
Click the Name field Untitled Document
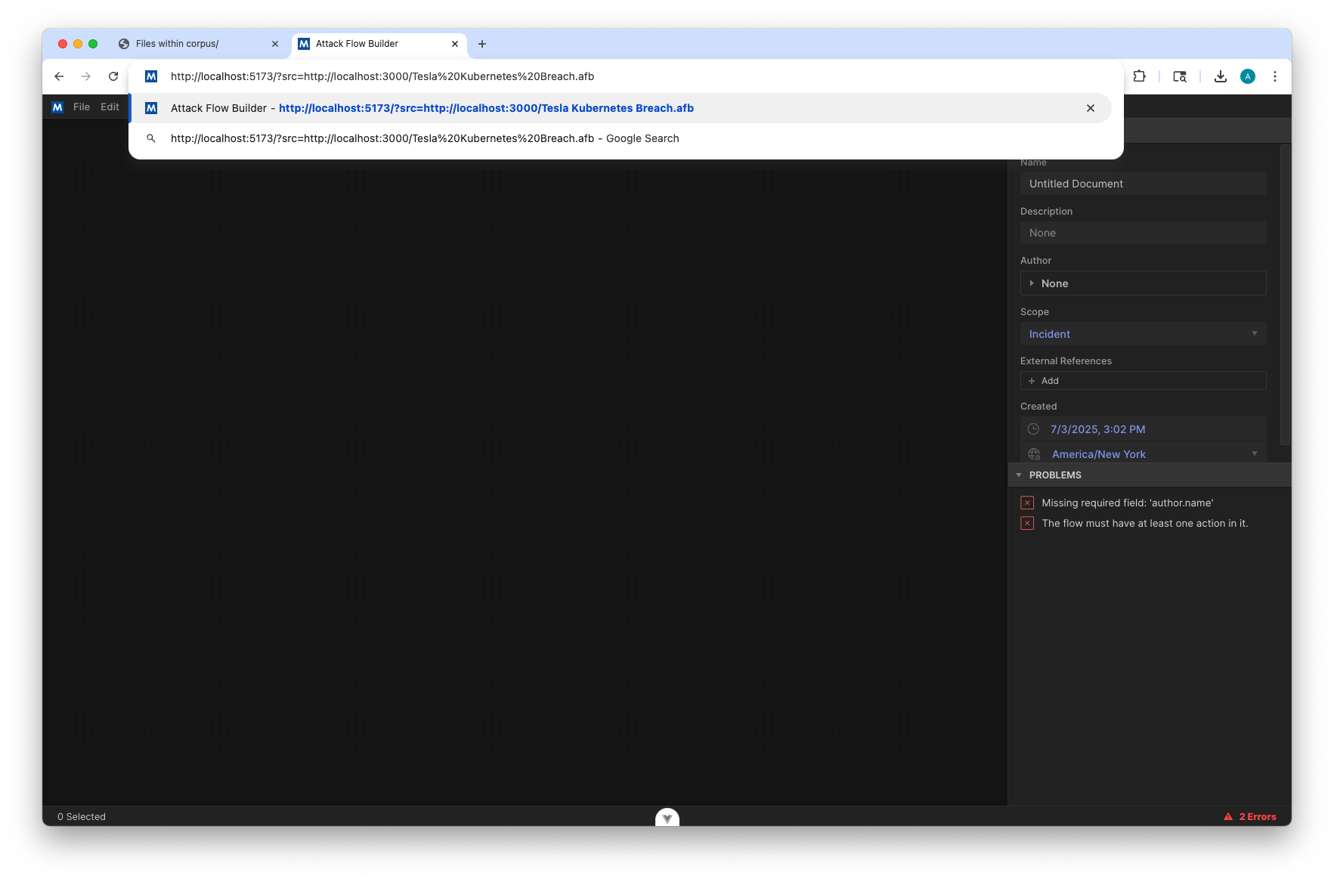pos(1143,184)
